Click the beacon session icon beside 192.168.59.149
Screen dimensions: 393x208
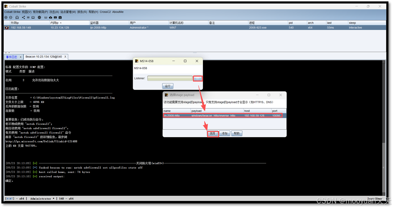click(x=7, y=28)
